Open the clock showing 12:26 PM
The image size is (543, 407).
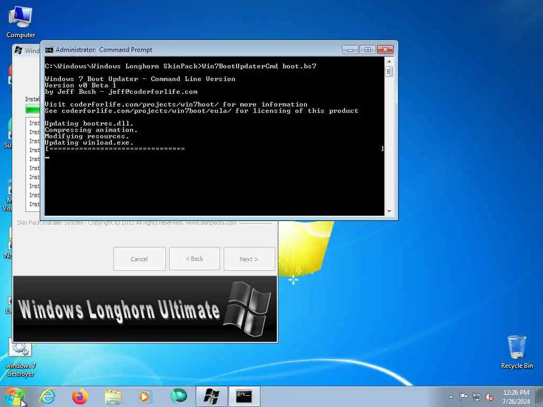click(516, 393)
